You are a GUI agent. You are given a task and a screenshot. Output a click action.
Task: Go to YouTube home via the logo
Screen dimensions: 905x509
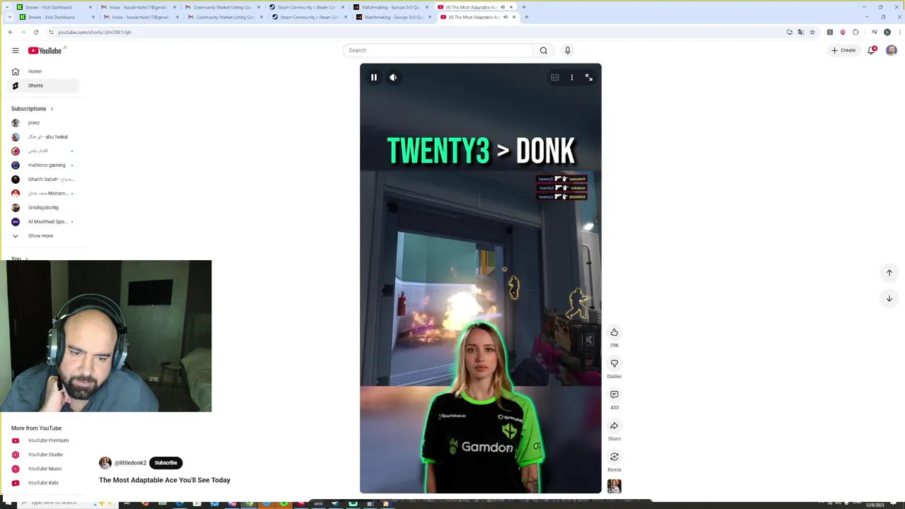click(47, 50)
